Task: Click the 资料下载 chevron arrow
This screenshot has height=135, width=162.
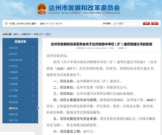Action: (33, 120)
